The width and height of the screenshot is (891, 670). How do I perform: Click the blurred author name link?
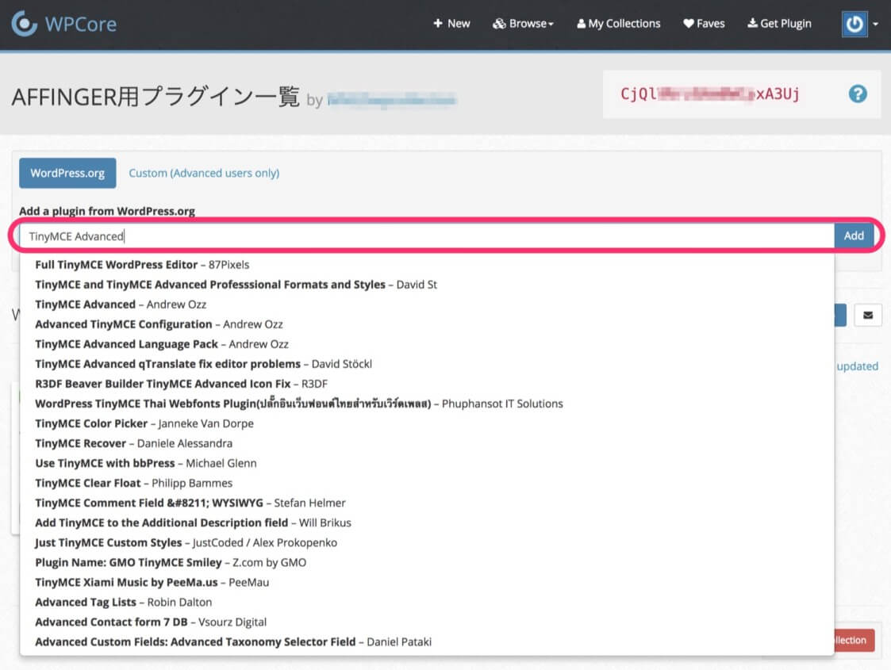click(x=392, y=101)
